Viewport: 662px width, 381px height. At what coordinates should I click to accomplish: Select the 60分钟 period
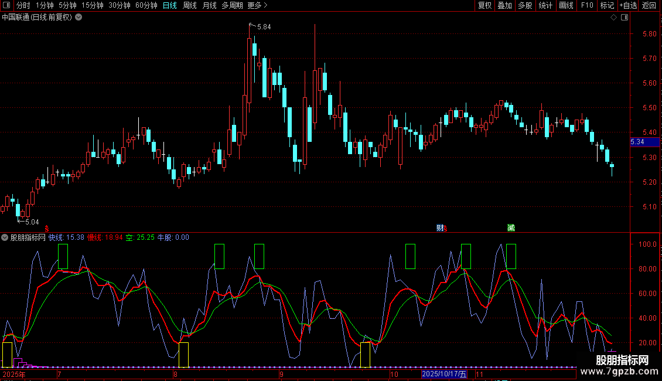[x=146, y=5]
